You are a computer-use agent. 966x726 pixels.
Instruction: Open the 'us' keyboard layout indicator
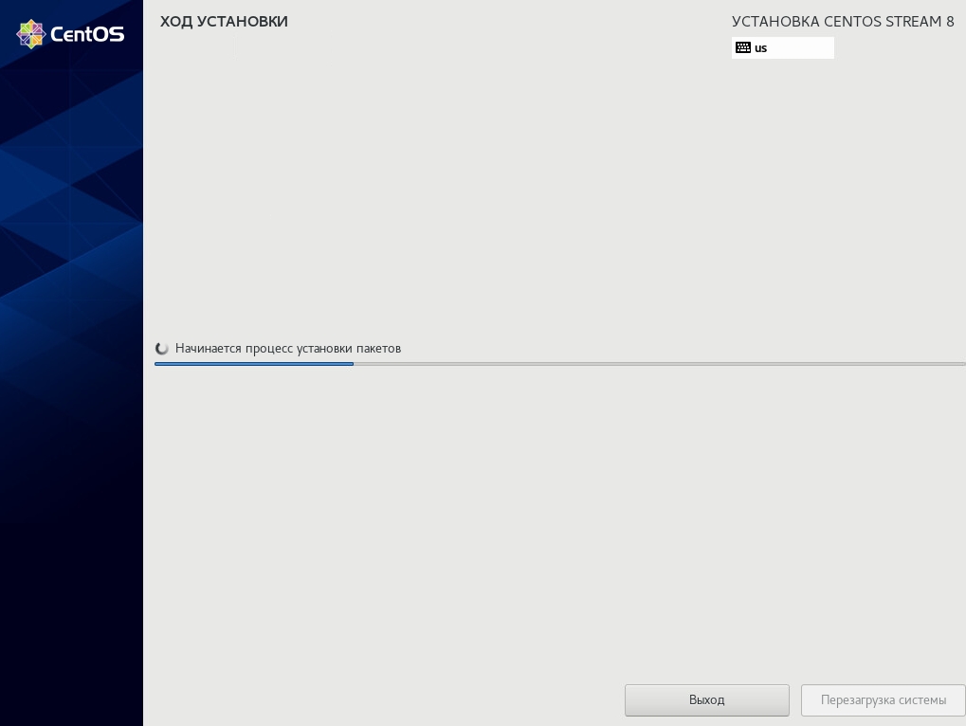click(x=782, y=47)
